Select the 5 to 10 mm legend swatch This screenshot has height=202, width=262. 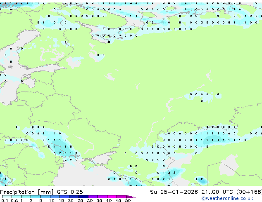coord(45,197)
